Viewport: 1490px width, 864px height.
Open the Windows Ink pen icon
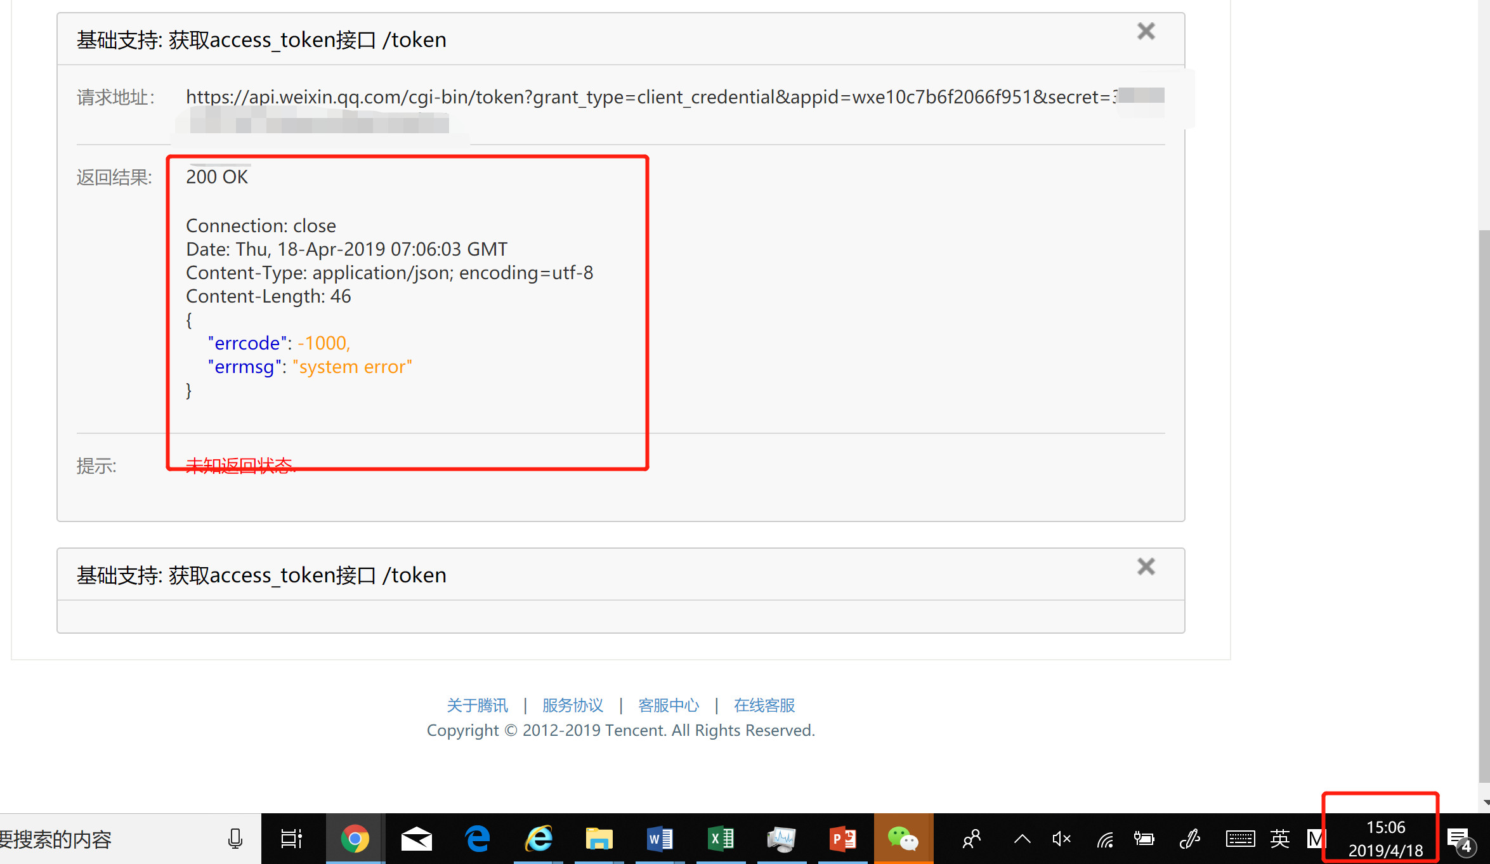(1190, 839)
